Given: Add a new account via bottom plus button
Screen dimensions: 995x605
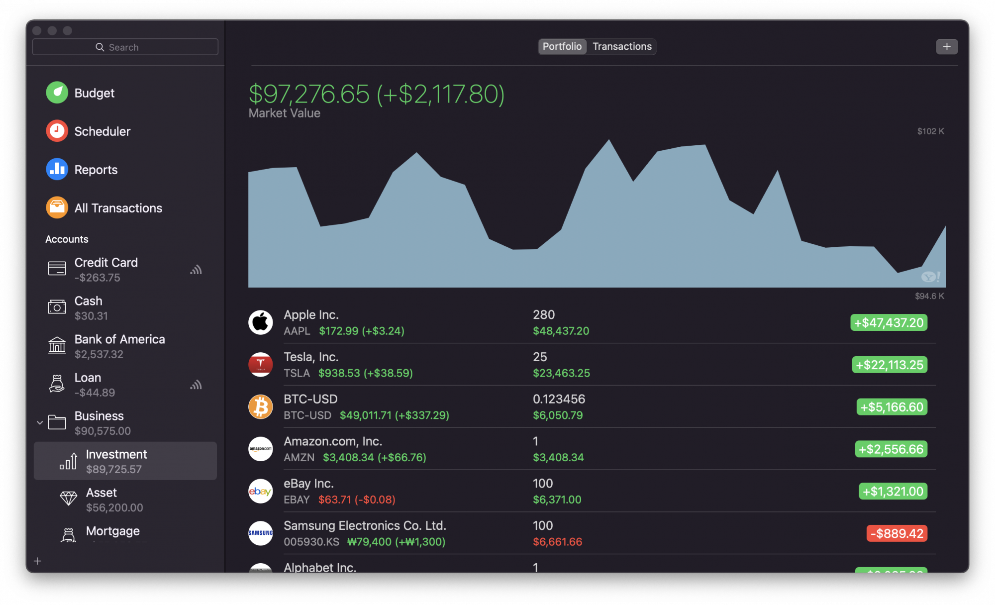Looking at the screenshot, I should coord(37,561).
